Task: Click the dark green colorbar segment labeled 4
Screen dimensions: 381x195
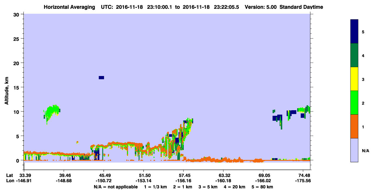Action: (x=354, y=55)
